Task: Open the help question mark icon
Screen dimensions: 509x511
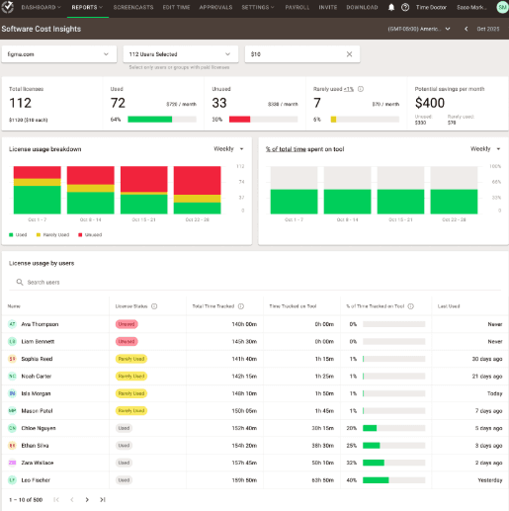Action: 405,7
